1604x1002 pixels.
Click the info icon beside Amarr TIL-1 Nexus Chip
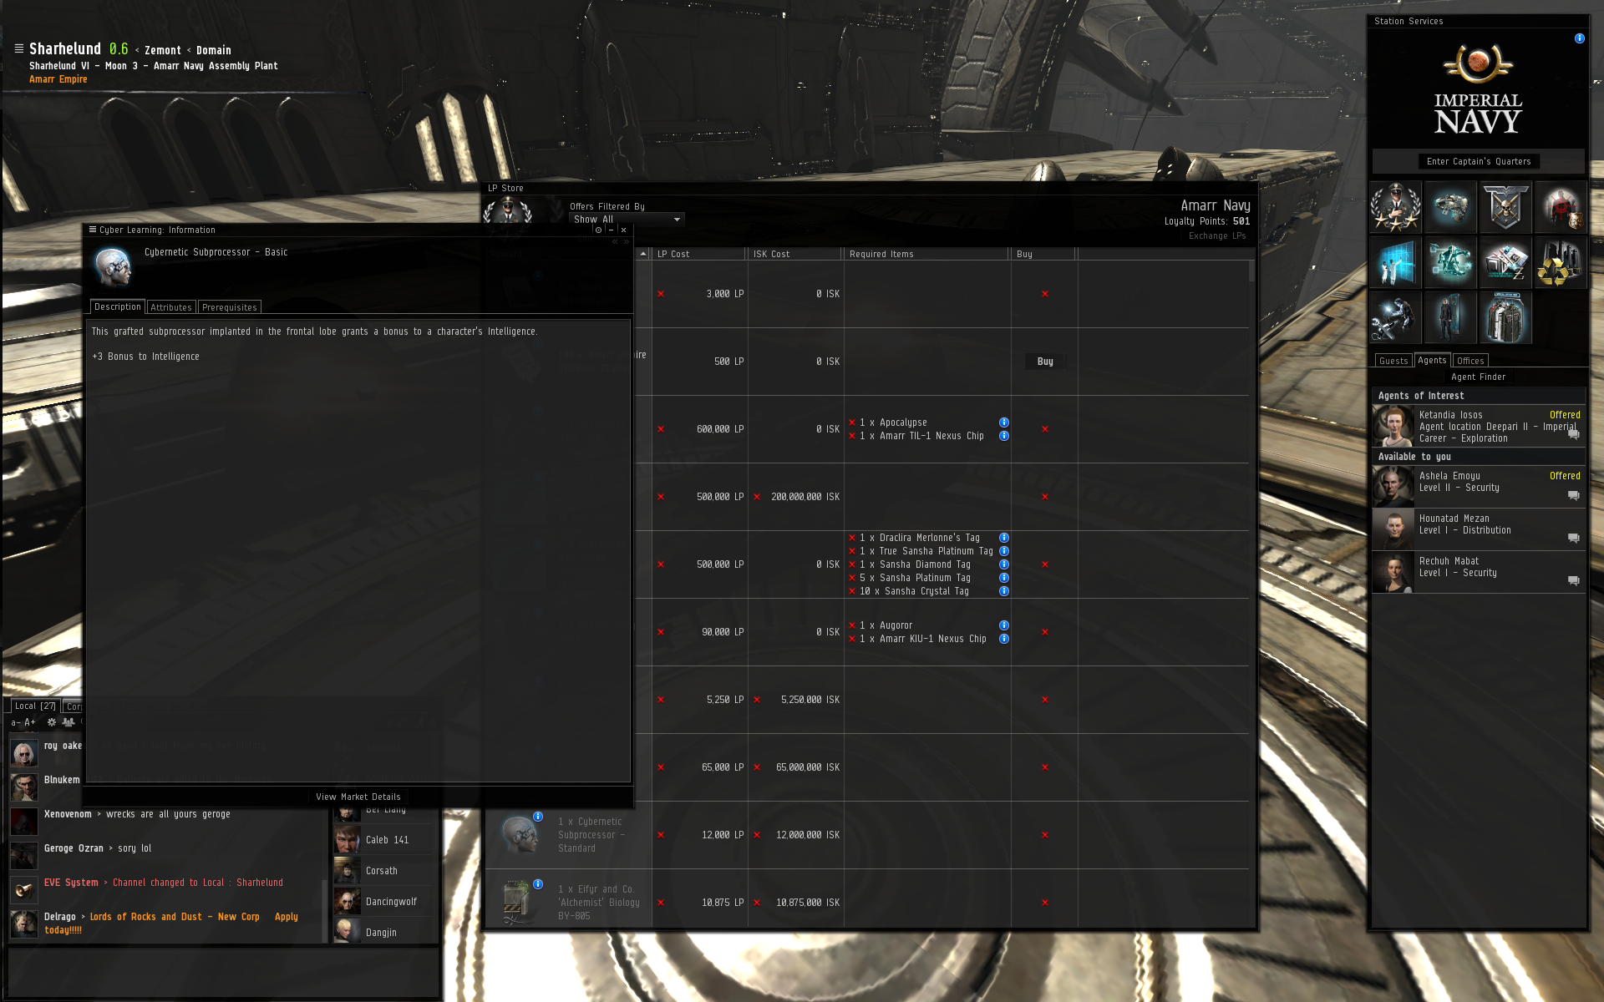pyautogui.click(x=1004, y=436)
